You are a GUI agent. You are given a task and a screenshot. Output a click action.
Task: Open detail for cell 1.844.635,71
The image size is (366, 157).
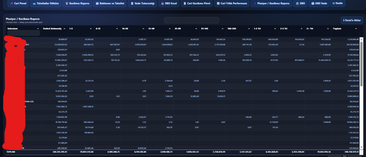click(140, 60)
